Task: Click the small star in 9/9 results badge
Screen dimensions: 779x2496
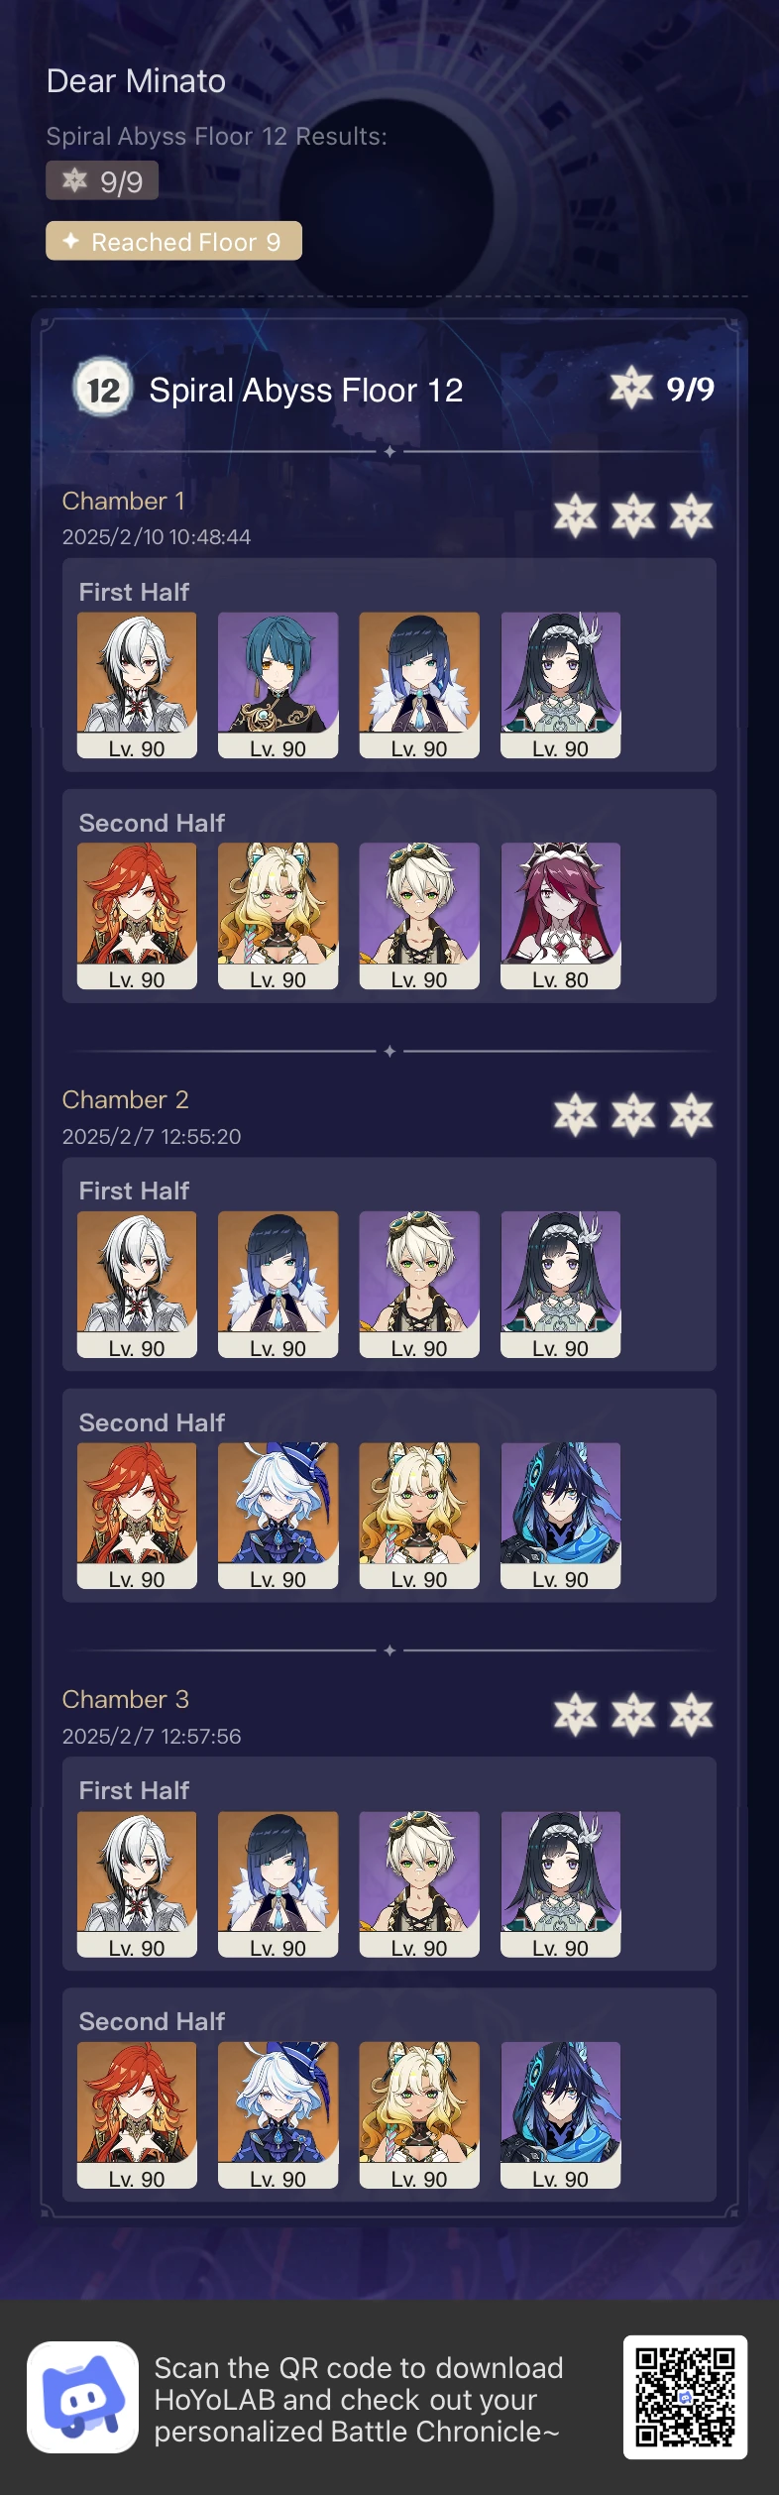Action: 75,180
